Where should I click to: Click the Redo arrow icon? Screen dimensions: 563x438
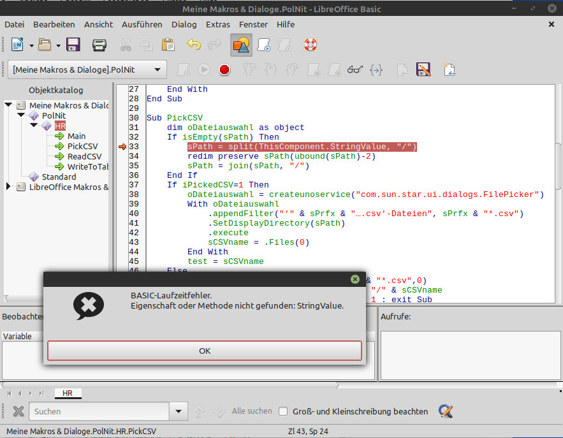pos(215,45)
